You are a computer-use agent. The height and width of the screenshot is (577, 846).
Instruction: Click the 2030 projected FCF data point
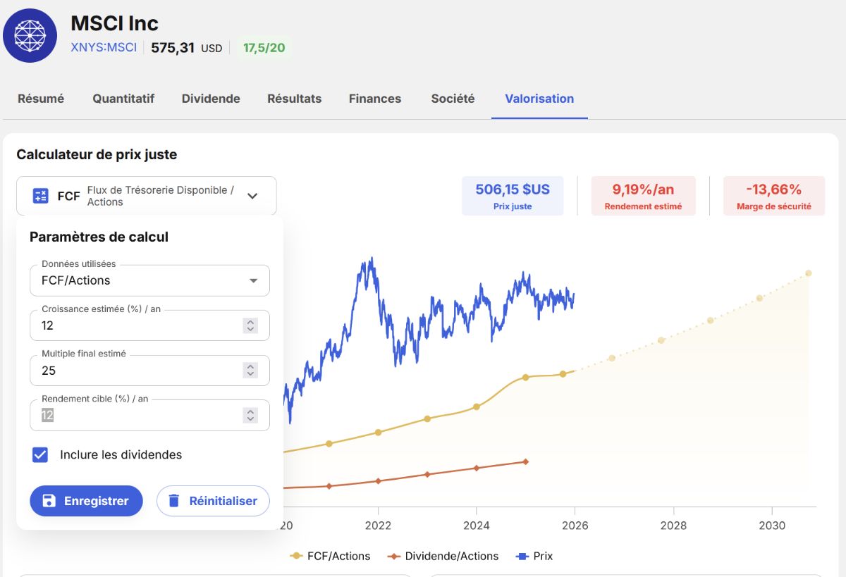click(809, 273)
